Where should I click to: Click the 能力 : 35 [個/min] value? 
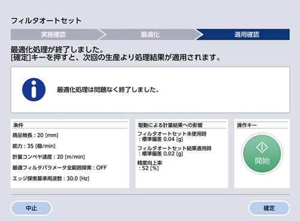(x=34, y=146)
